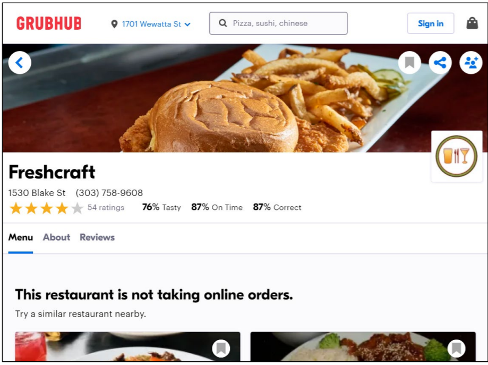488x365 pixels.
Task: Switch to the About tab
Action: (56, 237)
